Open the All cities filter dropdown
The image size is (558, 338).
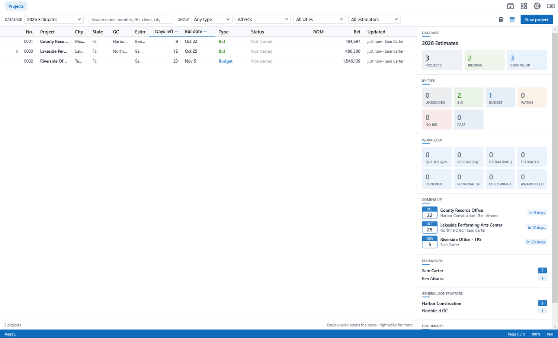pyautogui.click(x=320, y=19)
